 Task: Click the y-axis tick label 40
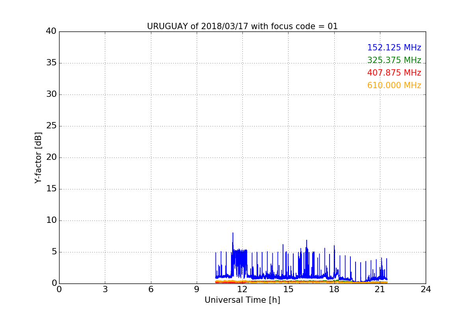coord(51,31)
